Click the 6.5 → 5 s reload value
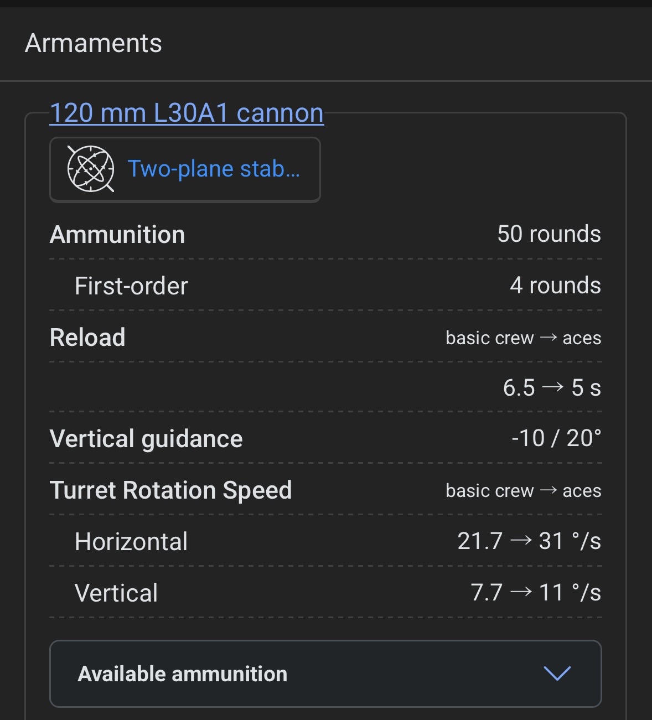The image size is (652, 720). point(551,388)
